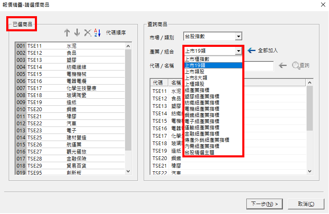The image size is (329, 214).
Task: Click the A-Z sort by code icon
Action: click(97, 33)
